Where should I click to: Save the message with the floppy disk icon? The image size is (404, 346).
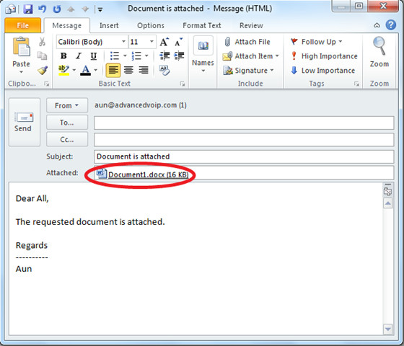tap(28, 9)
